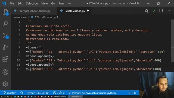The width and height of the screenshot is (174, 98).
Task: Open Source Control view in activity bar
Action: 5,36
